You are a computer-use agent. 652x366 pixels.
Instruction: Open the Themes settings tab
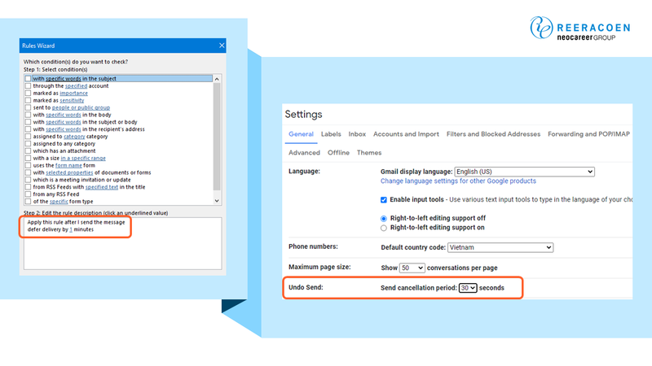tap(369, 153)
